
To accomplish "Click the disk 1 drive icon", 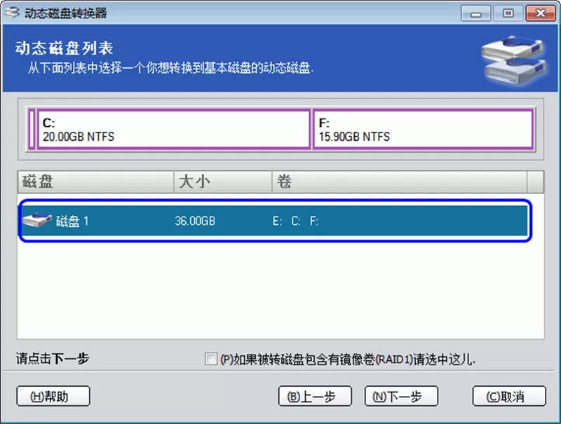I will tap(37, 220).
